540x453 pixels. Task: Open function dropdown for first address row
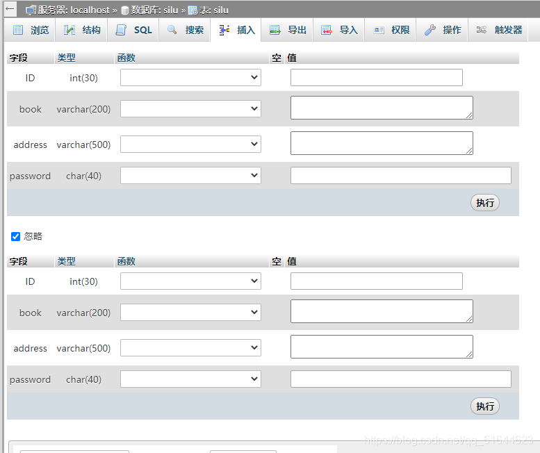pyautogui.click(x=190, y=145)
